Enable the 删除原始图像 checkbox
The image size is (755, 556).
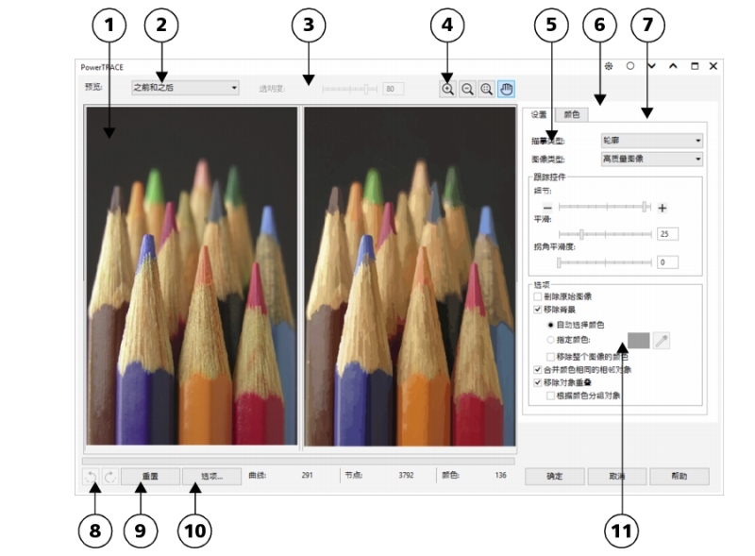[x=538, y=296]
